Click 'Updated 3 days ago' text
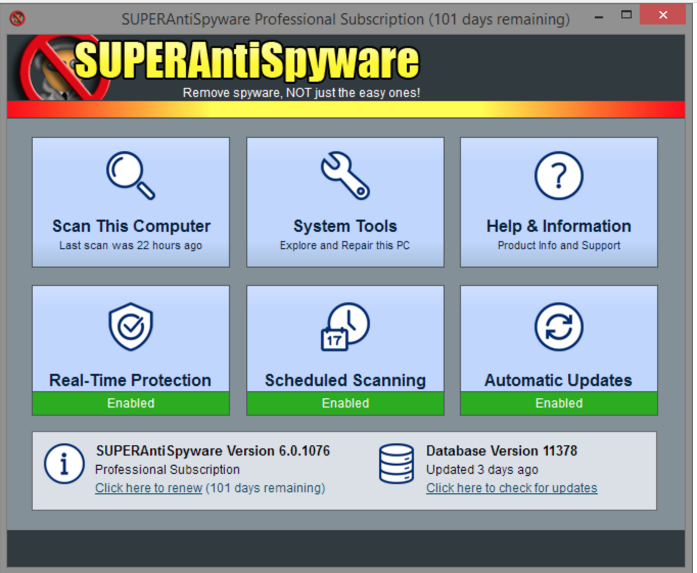 [x=482, y=469]
